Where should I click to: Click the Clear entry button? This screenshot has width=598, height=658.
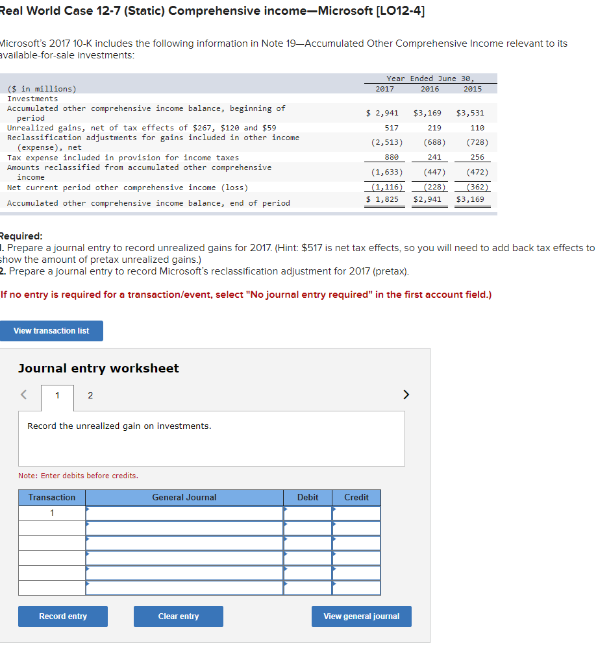178,616
